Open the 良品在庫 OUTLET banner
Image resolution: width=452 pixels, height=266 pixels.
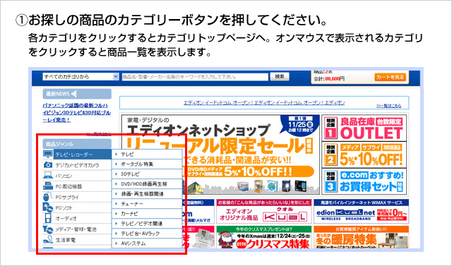[x=364, y=128]
